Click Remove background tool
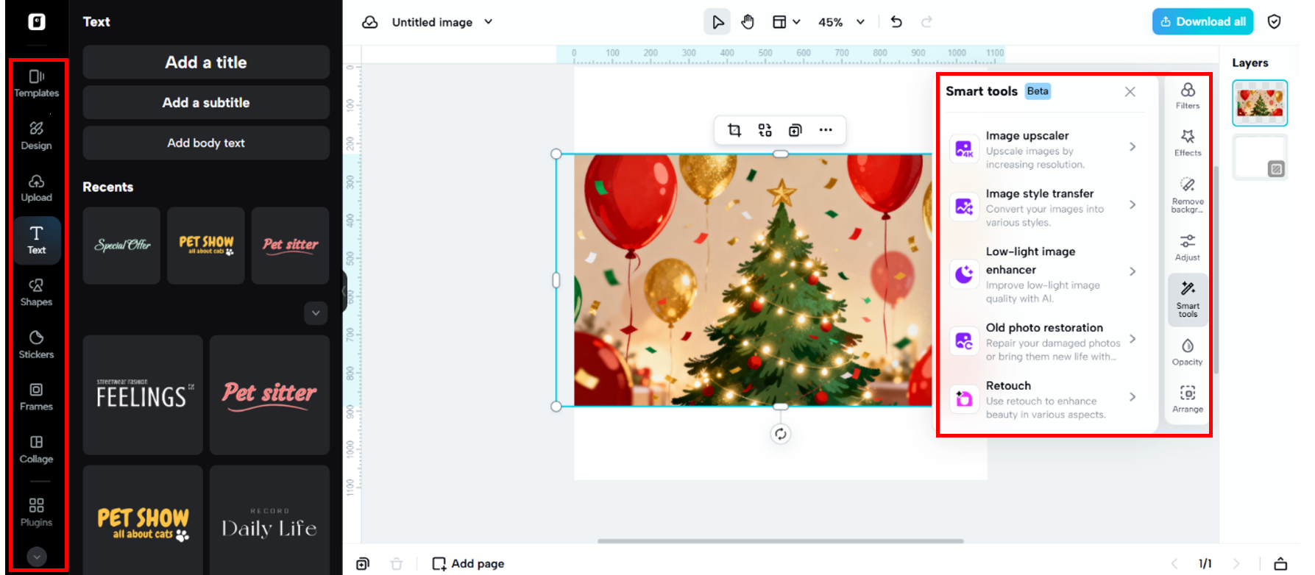Image resolution: width=1315 pixels, height=575 pixels. 1188,194
